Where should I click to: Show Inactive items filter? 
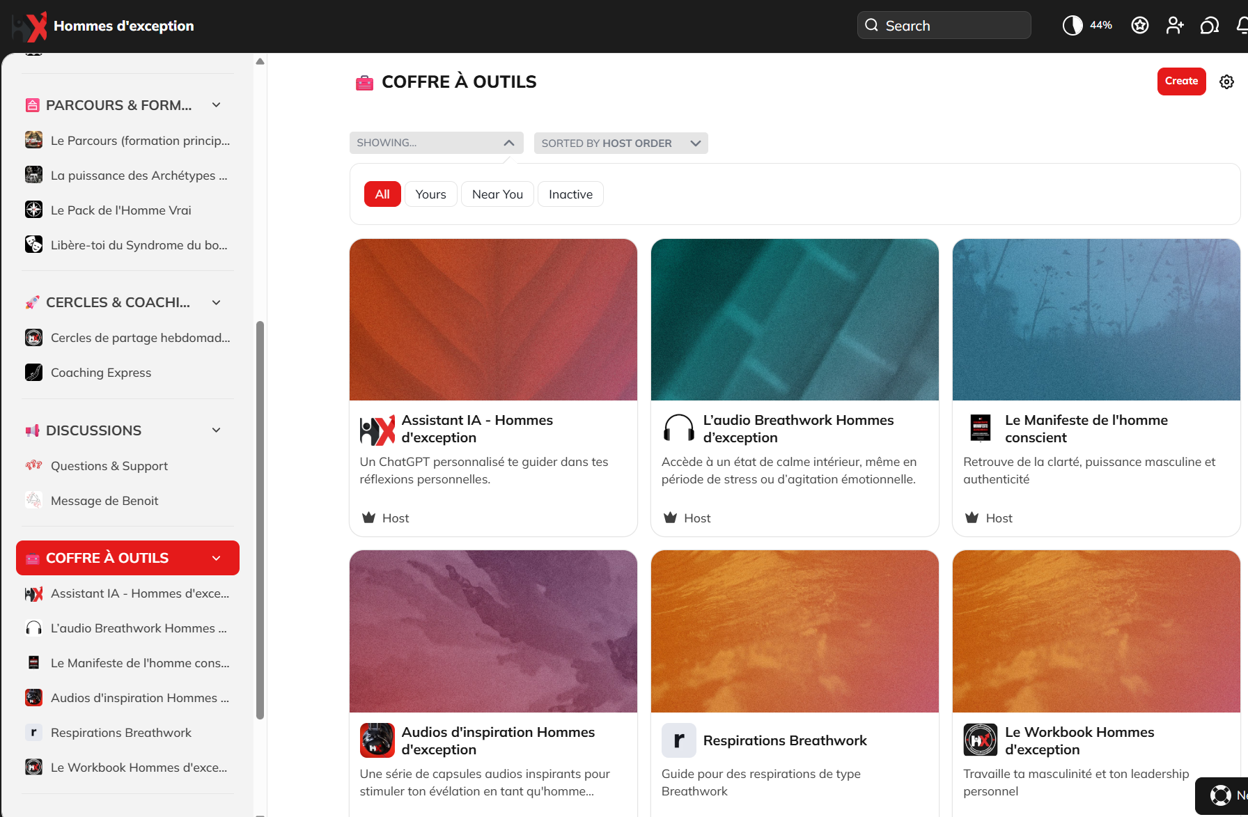tap(570, 194)
